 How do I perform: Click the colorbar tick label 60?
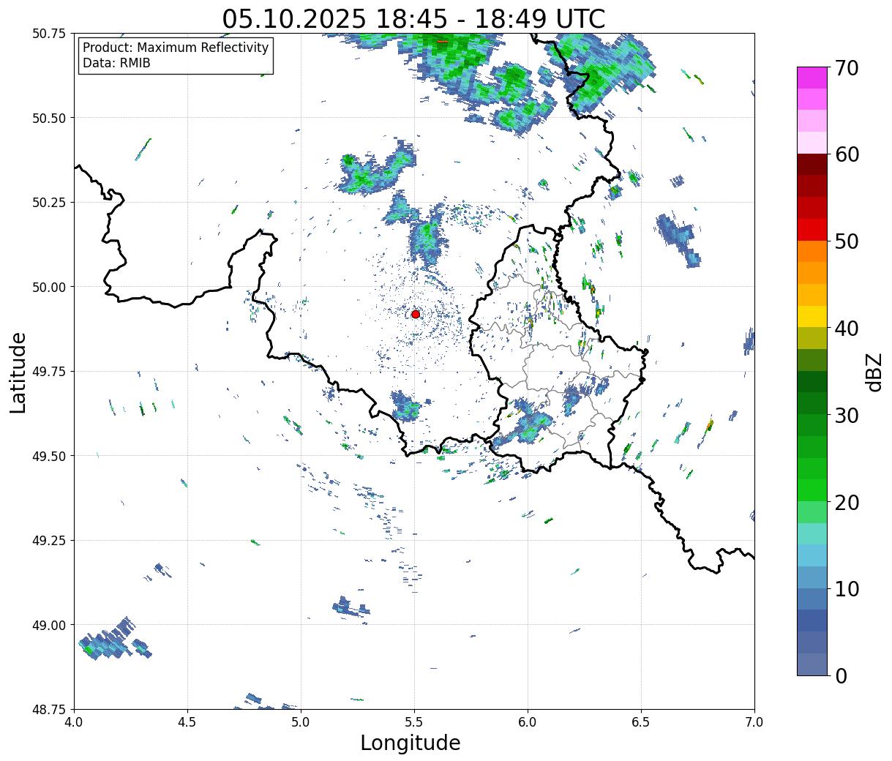point(846,154)
